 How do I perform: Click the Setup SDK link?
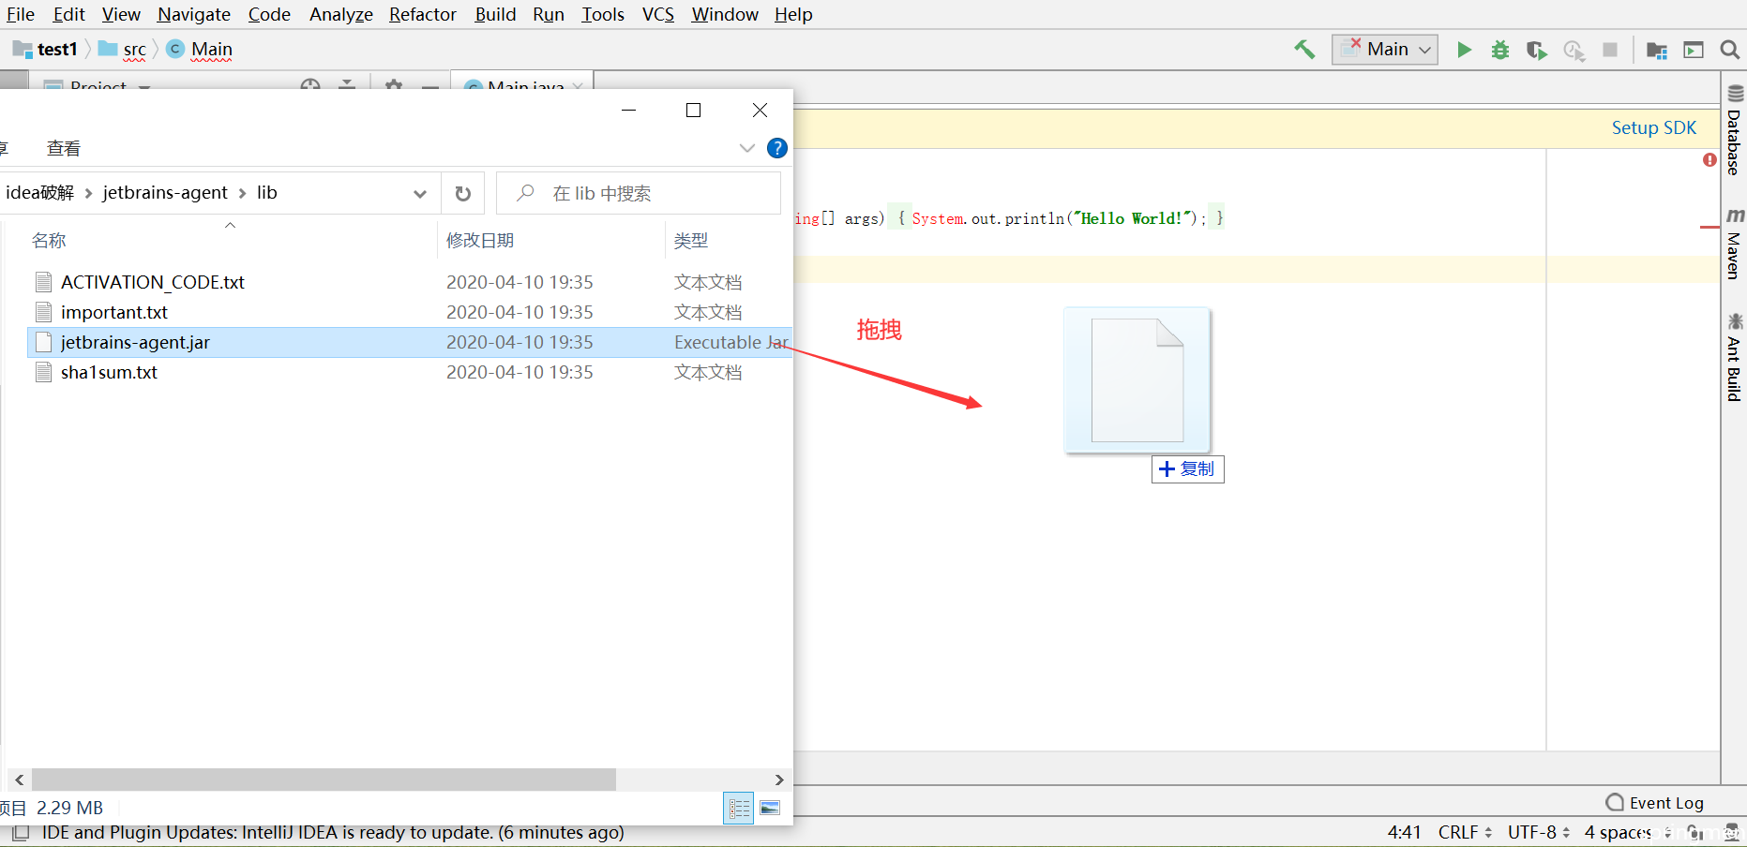click(x=1654, y=127)
